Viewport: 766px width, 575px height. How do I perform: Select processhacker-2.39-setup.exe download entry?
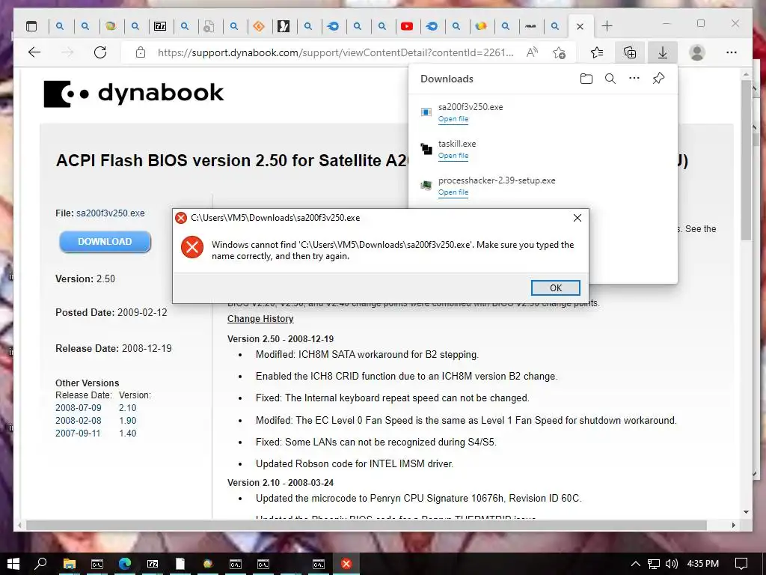tap(497, 180)
